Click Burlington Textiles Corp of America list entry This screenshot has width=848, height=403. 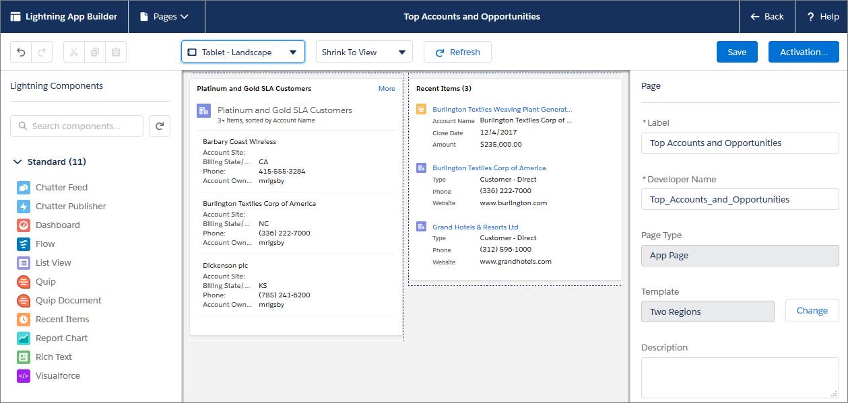[259, 204]
